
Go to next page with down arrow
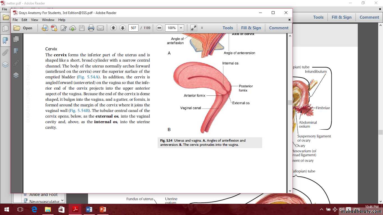coord(123,28)
